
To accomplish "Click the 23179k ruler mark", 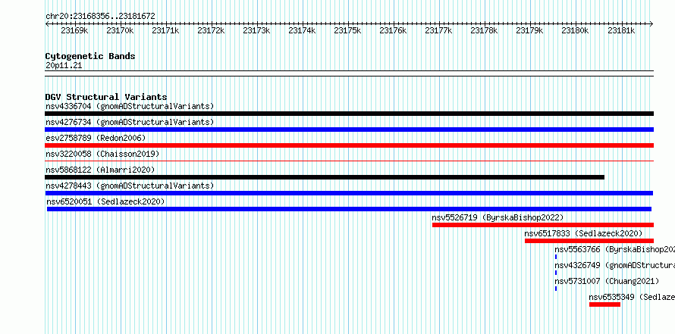I will point(530,30).
